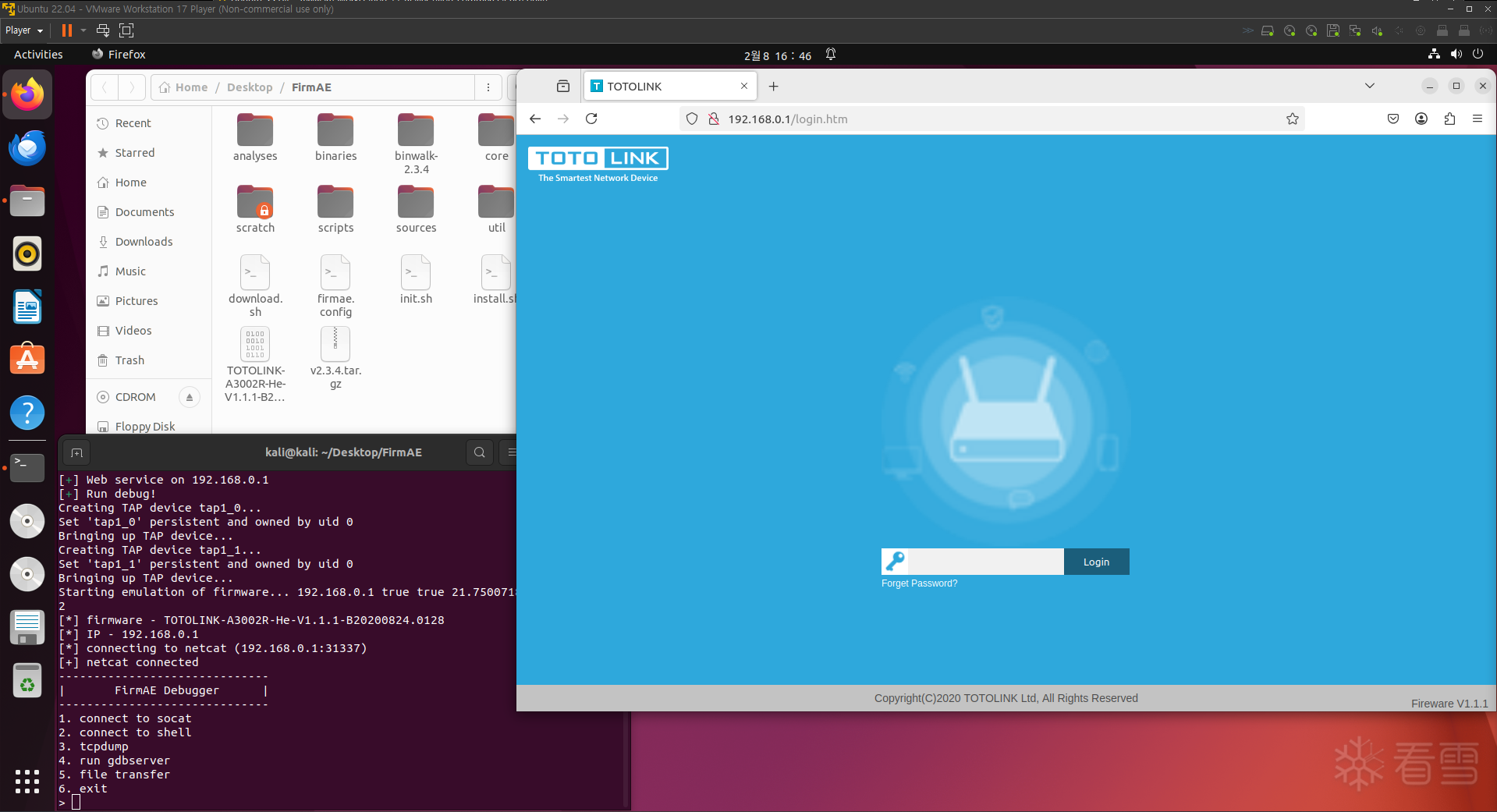Open the system menu via power icon
This screenshot has width=1497, height=812.
[x=1477, y=54]
